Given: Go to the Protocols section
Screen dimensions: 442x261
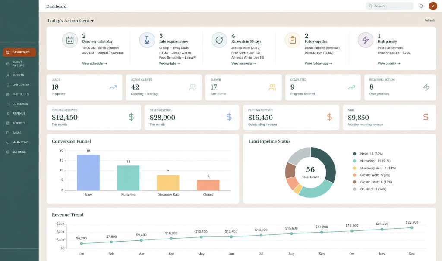Looking at the screenshot, I should (19, 94).
